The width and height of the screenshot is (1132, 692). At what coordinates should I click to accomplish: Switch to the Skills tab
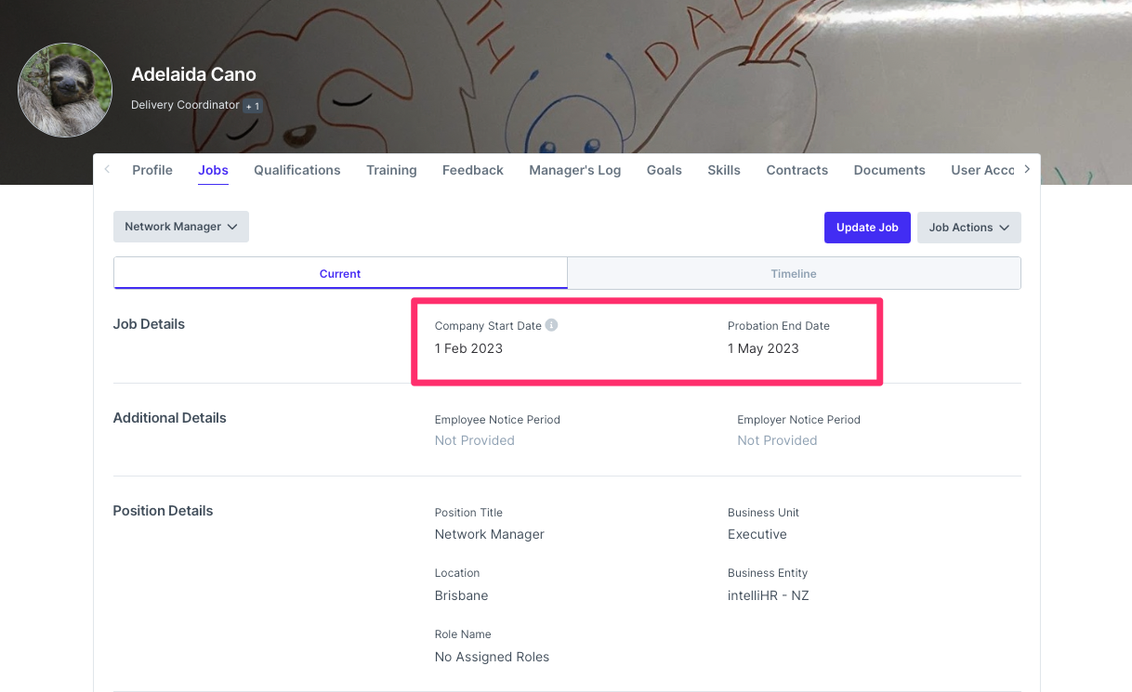pyautogui.click(x=724, y=170)
